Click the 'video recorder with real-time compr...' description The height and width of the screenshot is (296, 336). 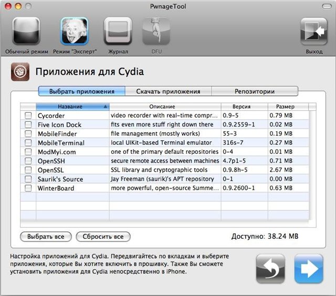pyautogui.click(x=164, y=115)
